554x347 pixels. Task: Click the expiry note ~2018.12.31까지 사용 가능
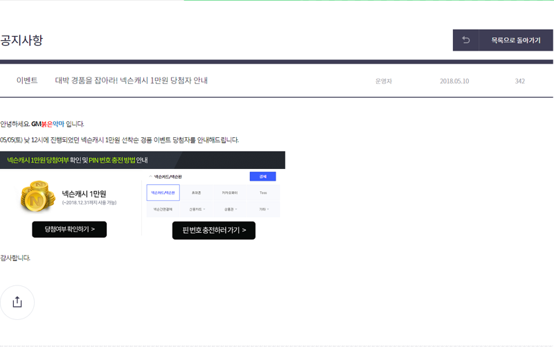click(x=89, y=202)
